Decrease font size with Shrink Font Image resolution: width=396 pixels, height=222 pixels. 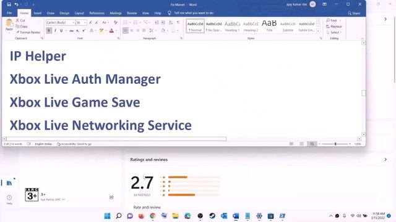[x=97, y=22]
